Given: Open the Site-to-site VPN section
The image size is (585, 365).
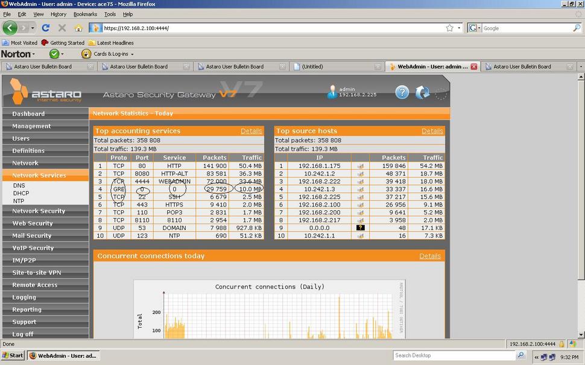Looking at the screenshot, I should pos(45,272).
